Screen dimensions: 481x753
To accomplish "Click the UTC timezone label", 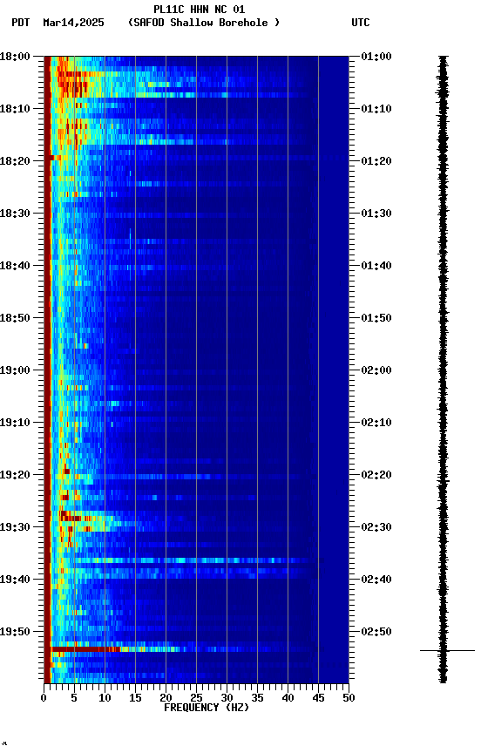I will [x=361, y=23].
